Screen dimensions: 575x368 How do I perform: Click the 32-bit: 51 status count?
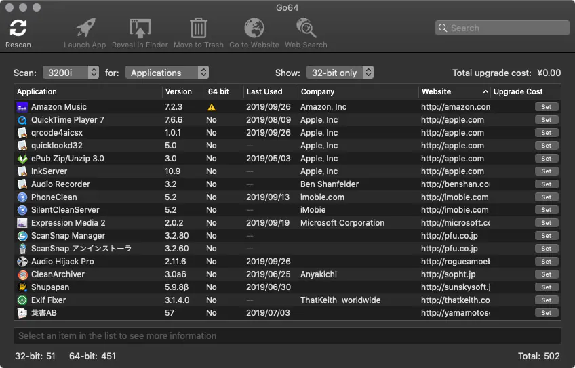click(35, 356)
